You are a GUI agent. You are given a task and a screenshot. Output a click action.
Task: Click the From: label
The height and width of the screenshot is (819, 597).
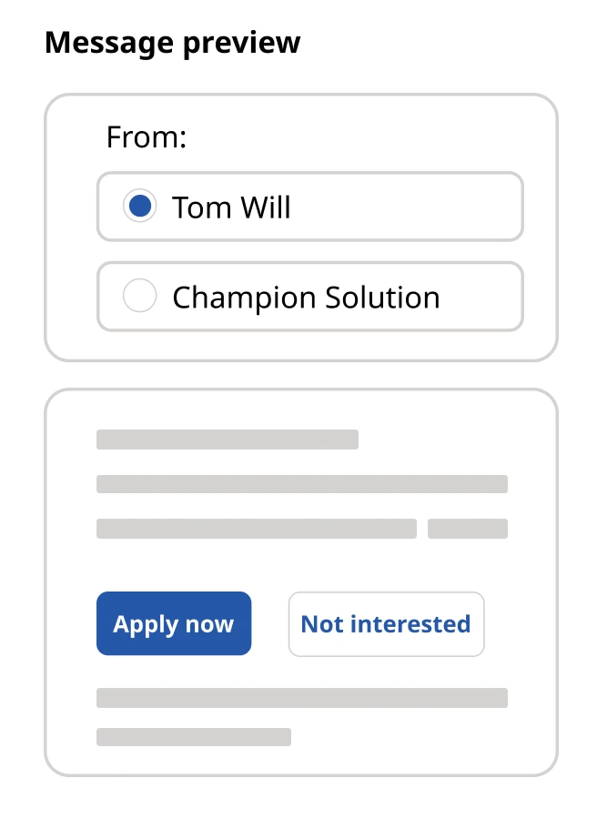[x=146, y=137]
